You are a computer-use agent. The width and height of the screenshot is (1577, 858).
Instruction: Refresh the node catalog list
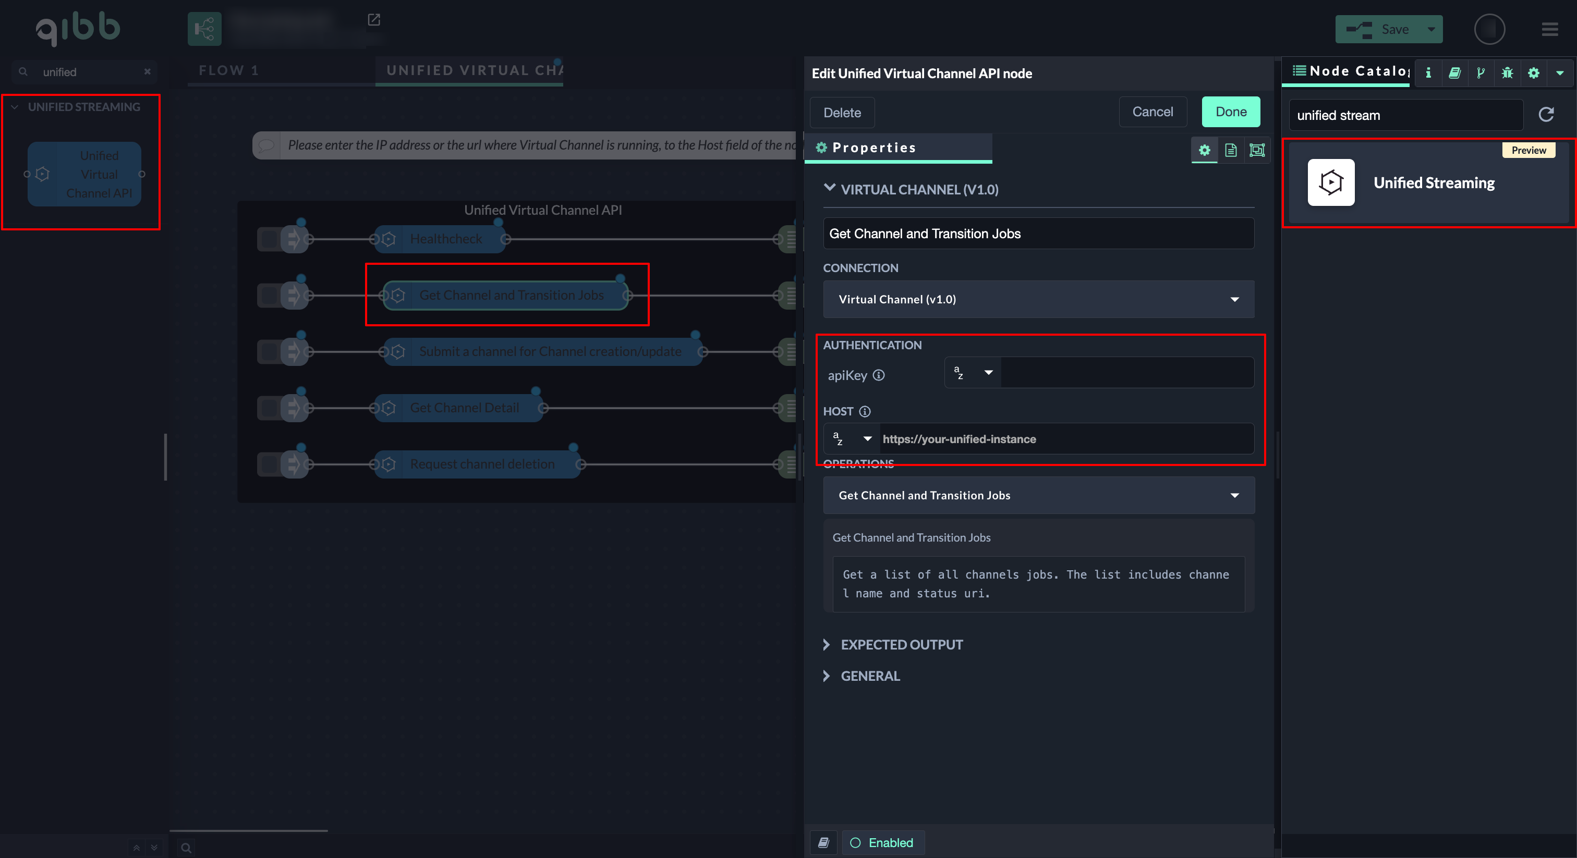click(1546, 115)
